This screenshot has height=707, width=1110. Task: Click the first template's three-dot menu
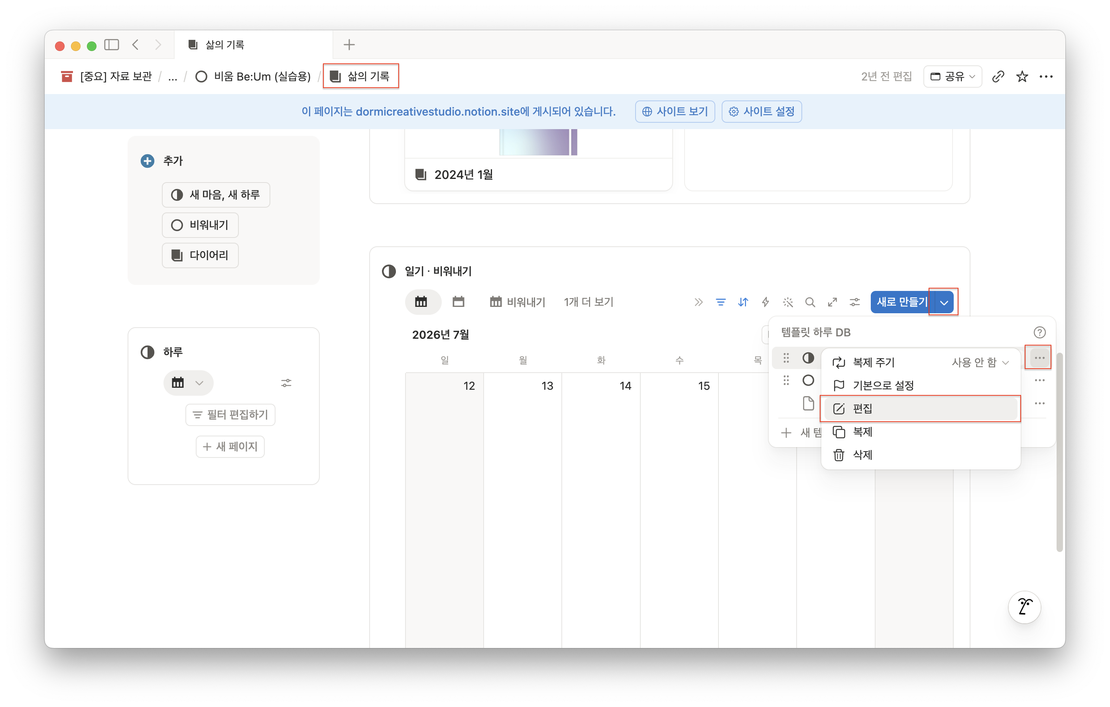click(1039, 358)
